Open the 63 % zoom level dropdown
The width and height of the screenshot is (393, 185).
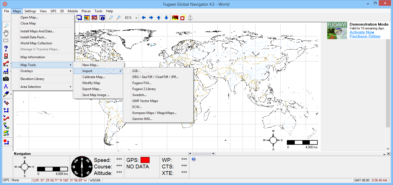tap(136, 18)
